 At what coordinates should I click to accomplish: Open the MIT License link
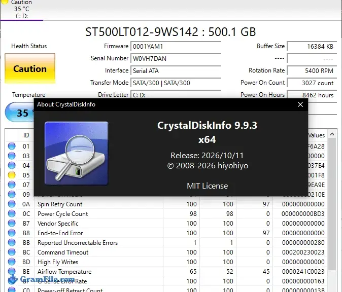coord(207,186)
